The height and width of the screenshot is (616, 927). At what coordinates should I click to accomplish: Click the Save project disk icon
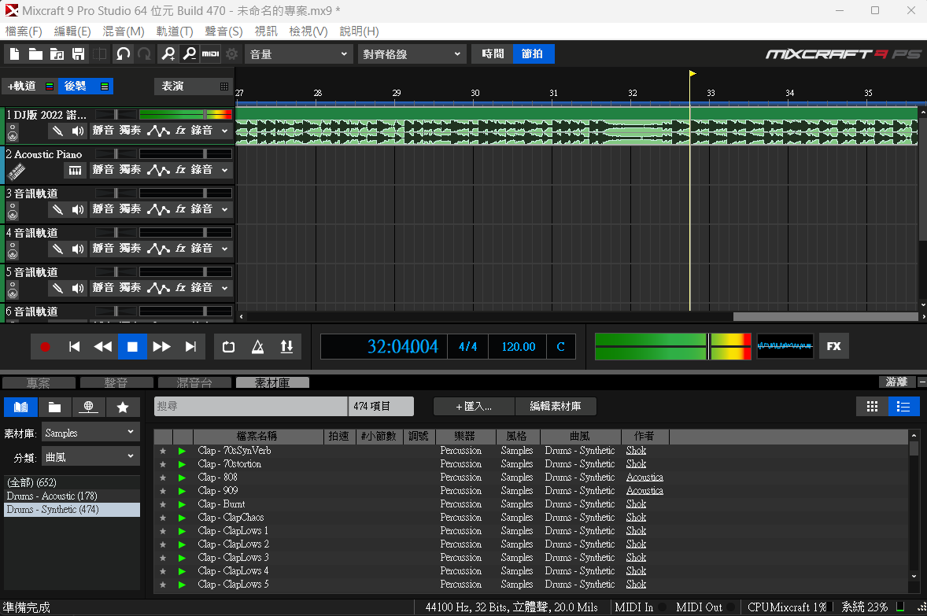tap(78, 54)
